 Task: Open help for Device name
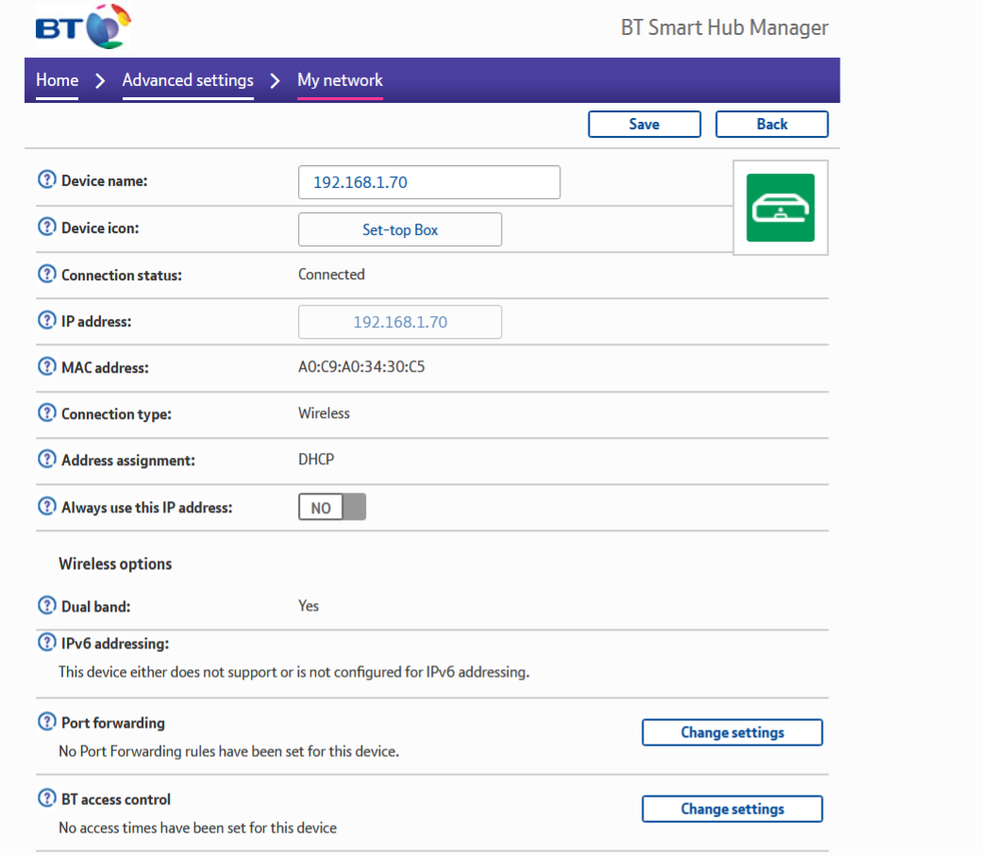(x=47, y=178)
